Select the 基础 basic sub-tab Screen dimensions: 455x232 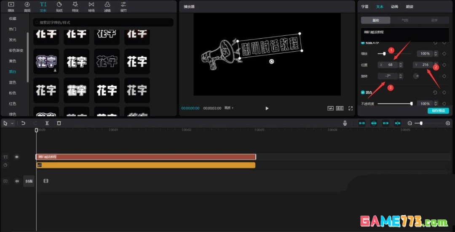coord(376,20)
